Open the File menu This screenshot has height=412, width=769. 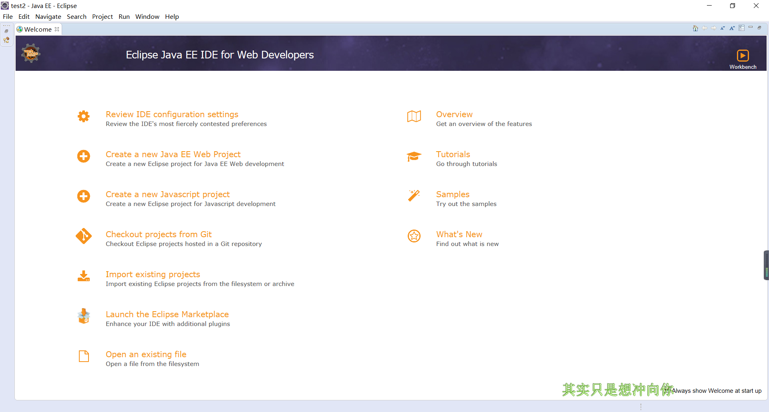(8, 16)
